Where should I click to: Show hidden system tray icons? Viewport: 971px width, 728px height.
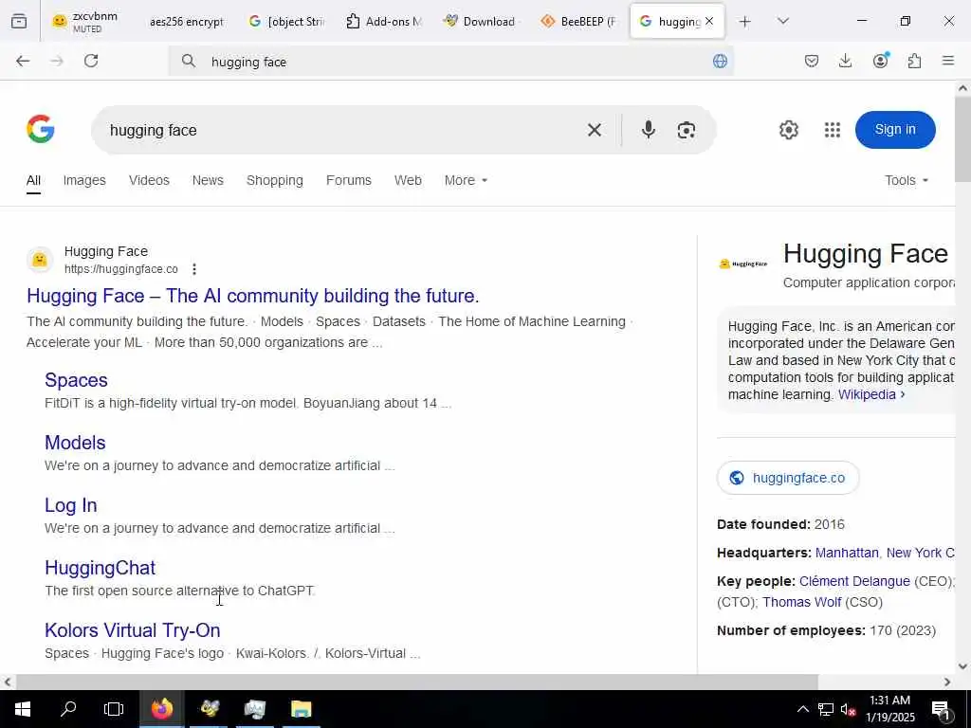(802, 709)
